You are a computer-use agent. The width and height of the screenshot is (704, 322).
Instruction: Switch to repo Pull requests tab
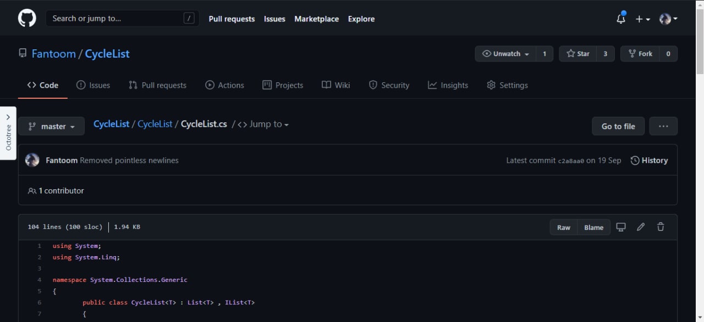click(x=157, y=85)
